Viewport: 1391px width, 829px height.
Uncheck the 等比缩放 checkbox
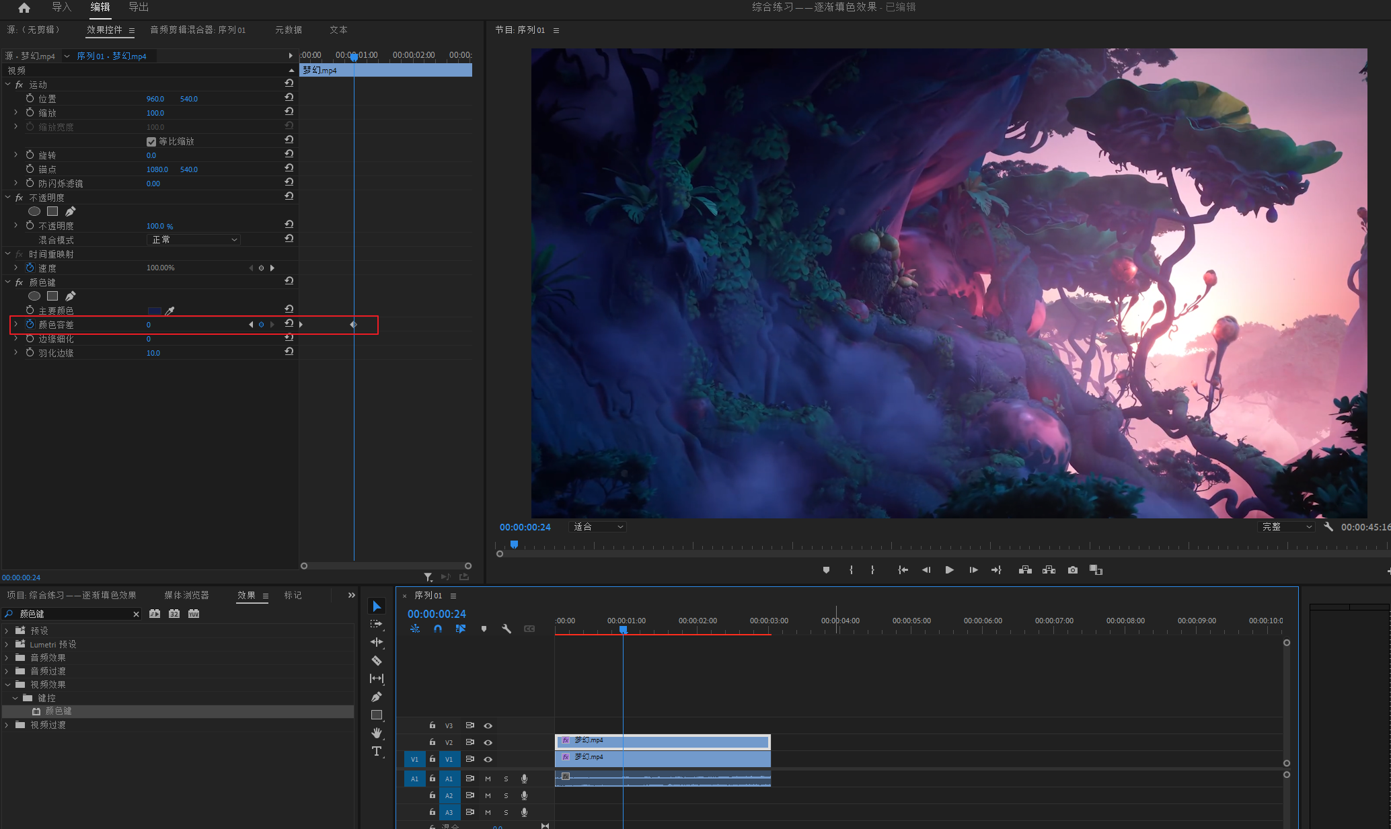(x=151, y=141)
